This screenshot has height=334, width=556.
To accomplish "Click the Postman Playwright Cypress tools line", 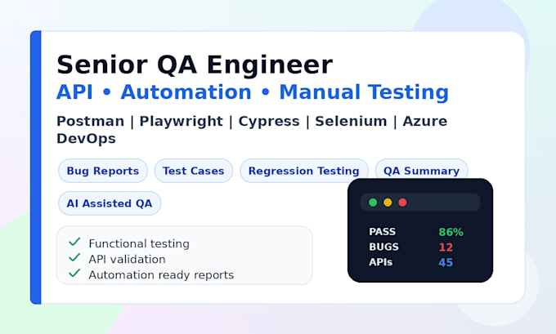I will click(x=252, y=130).
